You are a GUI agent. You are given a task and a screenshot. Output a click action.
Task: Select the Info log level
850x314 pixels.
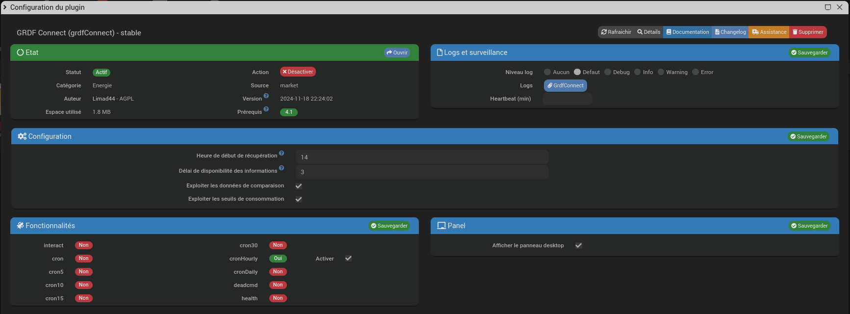638,72
